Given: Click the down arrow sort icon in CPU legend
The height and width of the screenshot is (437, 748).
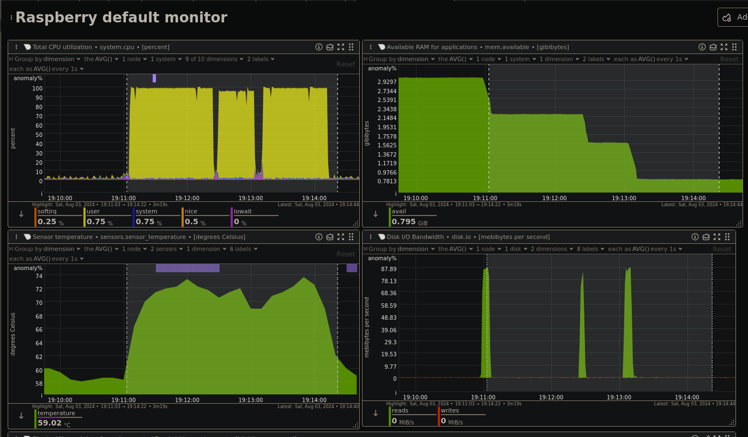Looking at the screenshot, I should (21, 214).
